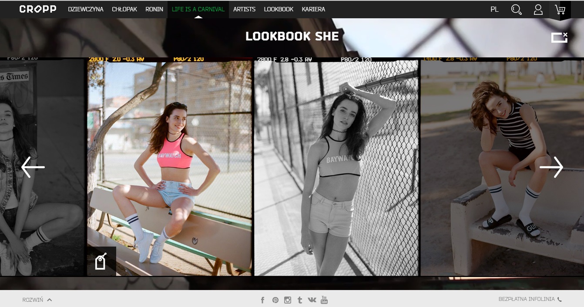Open the ARTISTS menu item

tap(244, 9)
